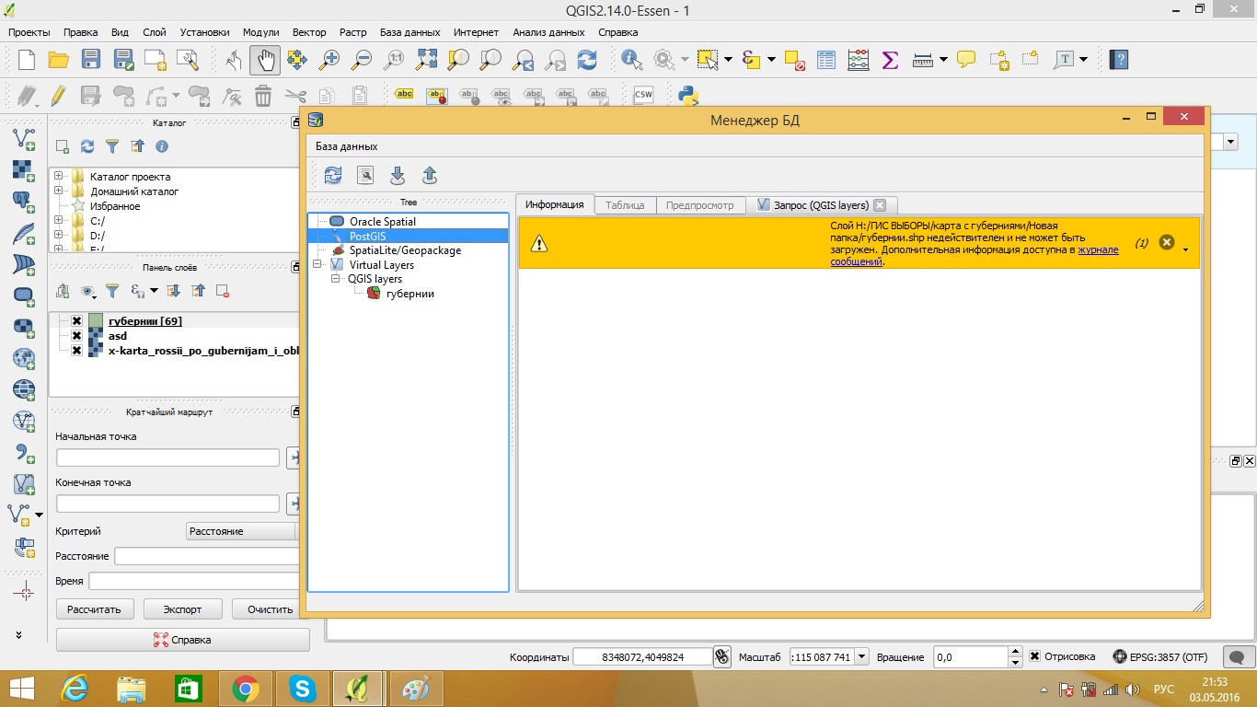Viewport: 1257px width, 707px height.
Task: Toggle visibility of губернии layer
Action: (x=76, y=321)
